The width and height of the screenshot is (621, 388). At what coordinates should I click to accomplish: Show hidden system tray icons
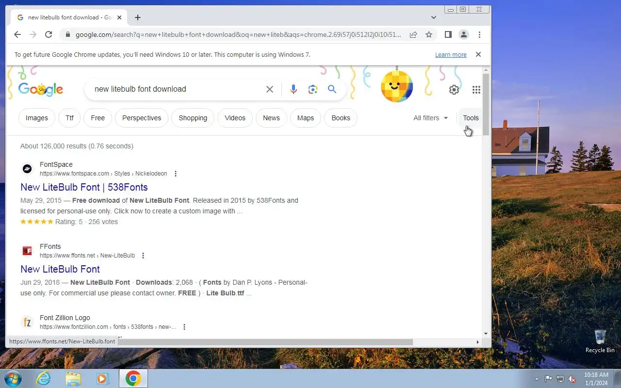click(537, 379)
